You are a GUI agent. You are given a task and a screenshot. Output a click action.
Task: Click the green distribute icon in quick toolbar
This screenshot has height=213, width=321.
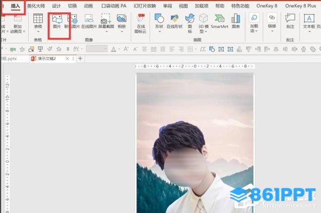13,49
